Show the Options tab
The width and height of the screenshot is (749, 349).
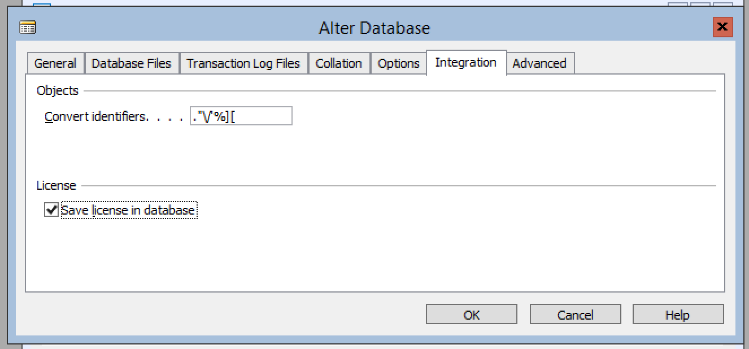coord(399,63)
